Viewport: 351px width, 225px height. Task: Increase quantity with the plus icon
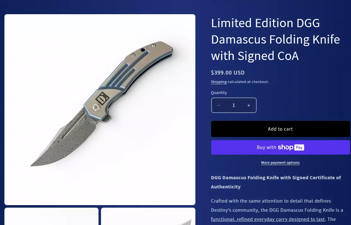click(249, 105)
